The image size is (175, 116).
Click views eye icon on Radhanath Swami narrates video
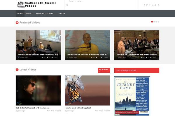click(101, 57)
